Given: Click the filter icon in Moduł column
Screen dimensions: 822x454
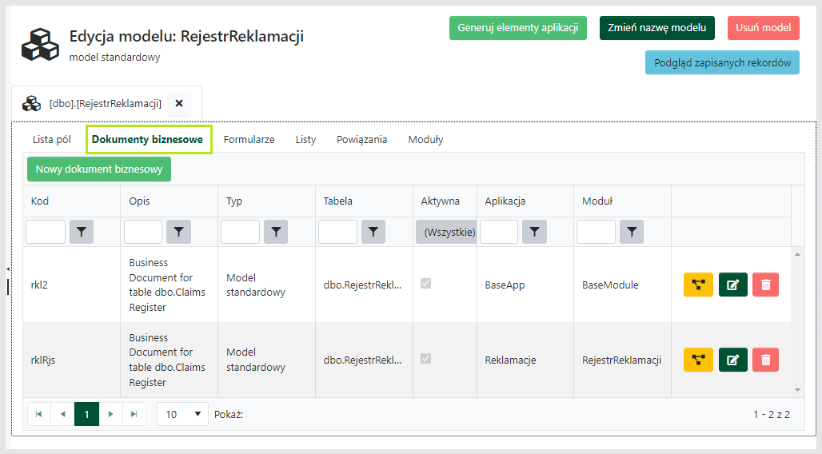Looking at the screenshot, I should [x=632, y=232].
